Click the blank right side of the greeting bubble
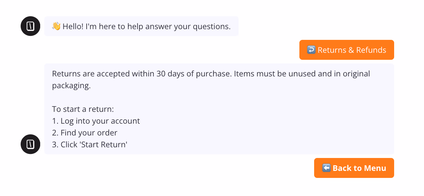The image size is (424, 196). [234, 27]
